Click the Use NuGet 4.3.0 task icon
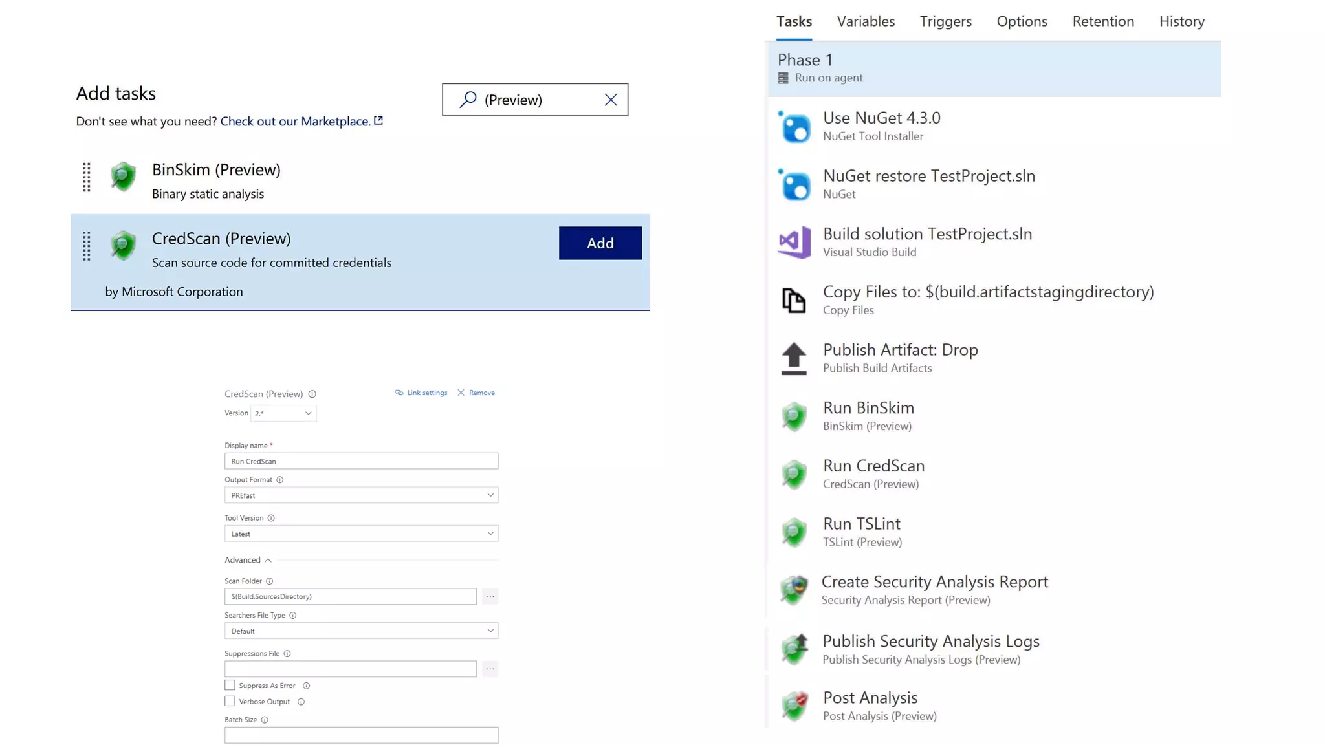Screen dimensions: 1325x745 (x=794, y=127)
